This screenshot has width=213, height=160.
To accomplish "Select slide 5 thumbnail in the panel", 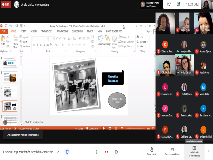I will coord(10,77).
